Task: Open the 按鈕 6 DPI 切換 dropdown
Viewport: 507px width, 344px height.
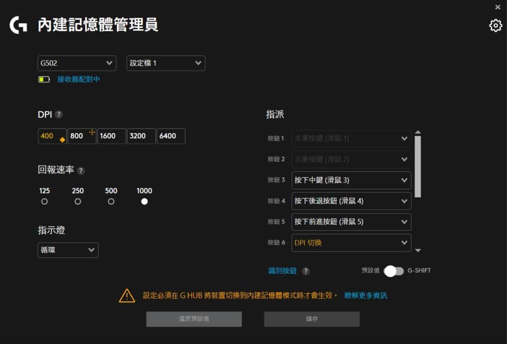Action: click(x=352, y=242)
